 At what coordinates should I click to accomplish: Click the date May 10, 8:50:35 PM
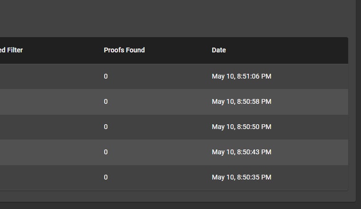click(241, 177)
